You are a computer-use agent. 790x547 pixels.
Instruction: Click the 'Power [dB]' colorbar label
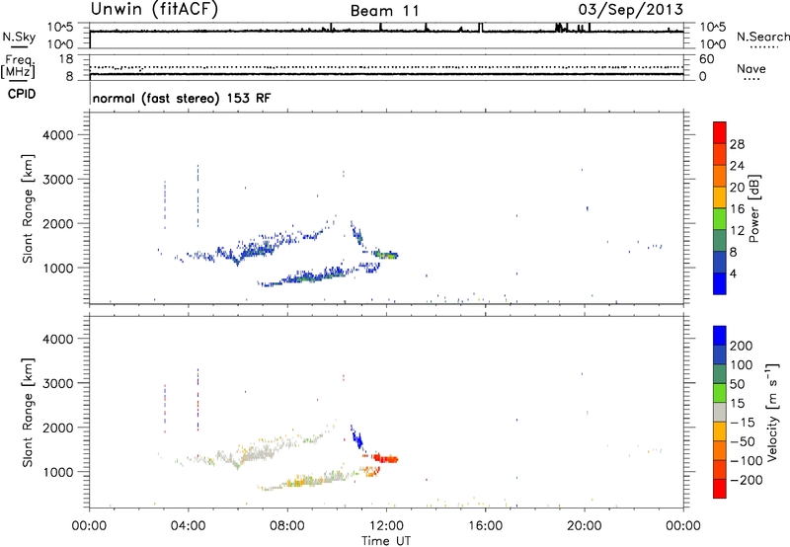coord(754,208)
